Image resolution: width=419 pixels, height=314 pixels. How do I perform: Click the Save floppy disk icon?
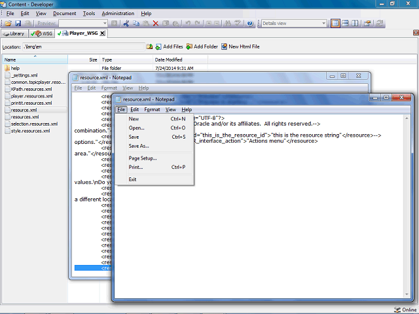click(18, 24)
